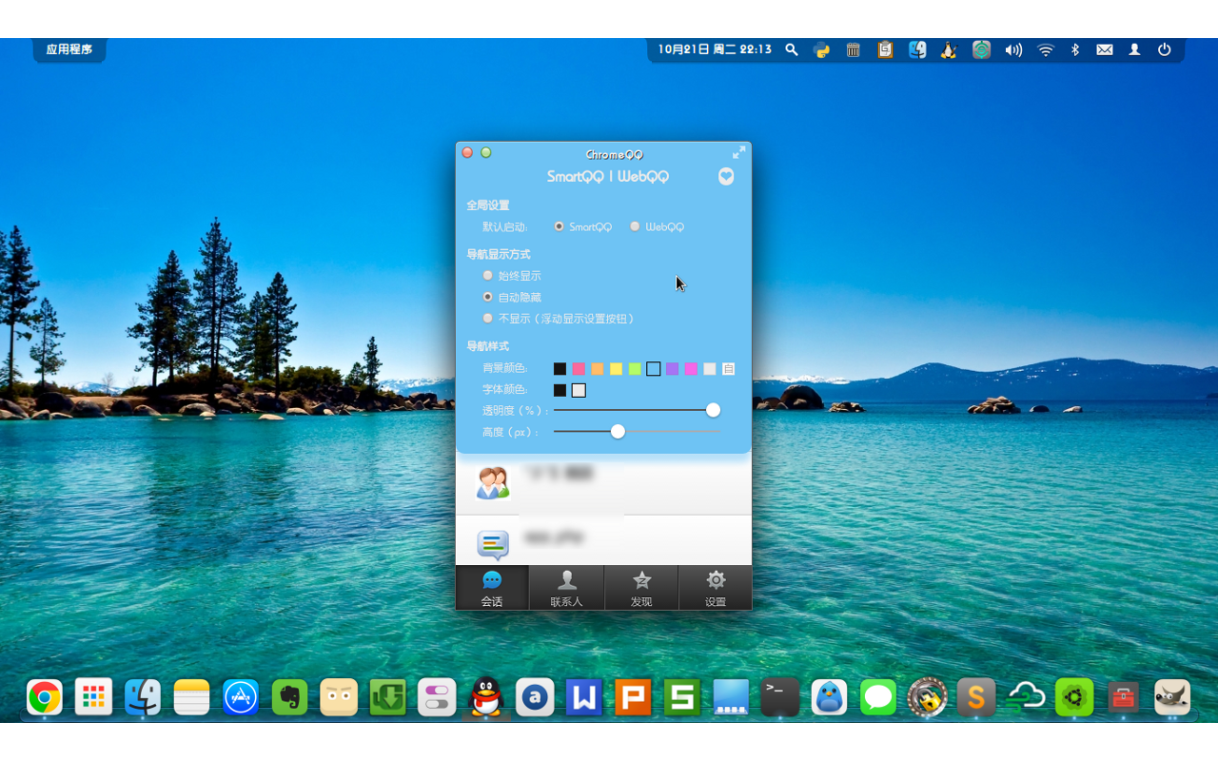Open the mail envelope indicator

click(1105, 50)
